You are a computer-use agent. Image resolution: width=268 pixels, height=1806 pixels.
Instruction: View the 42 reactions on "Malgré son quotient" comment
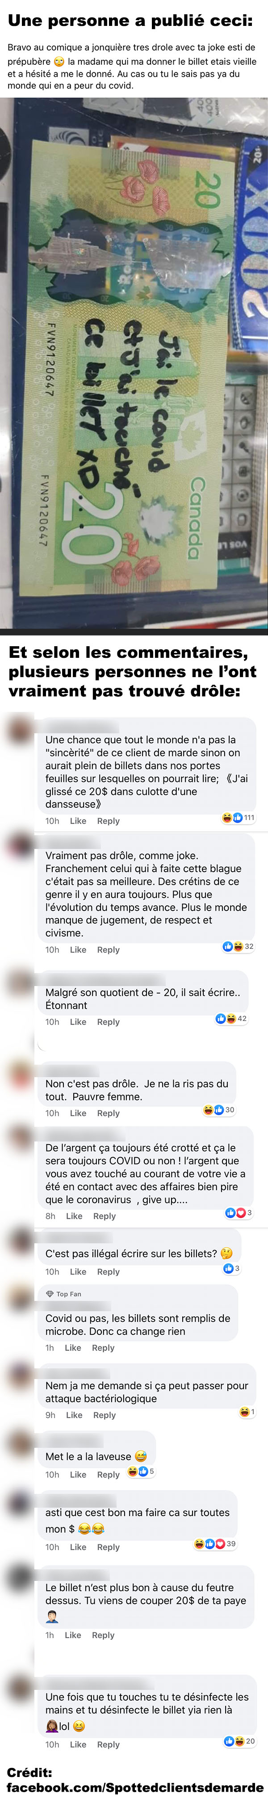[231, 1019]
